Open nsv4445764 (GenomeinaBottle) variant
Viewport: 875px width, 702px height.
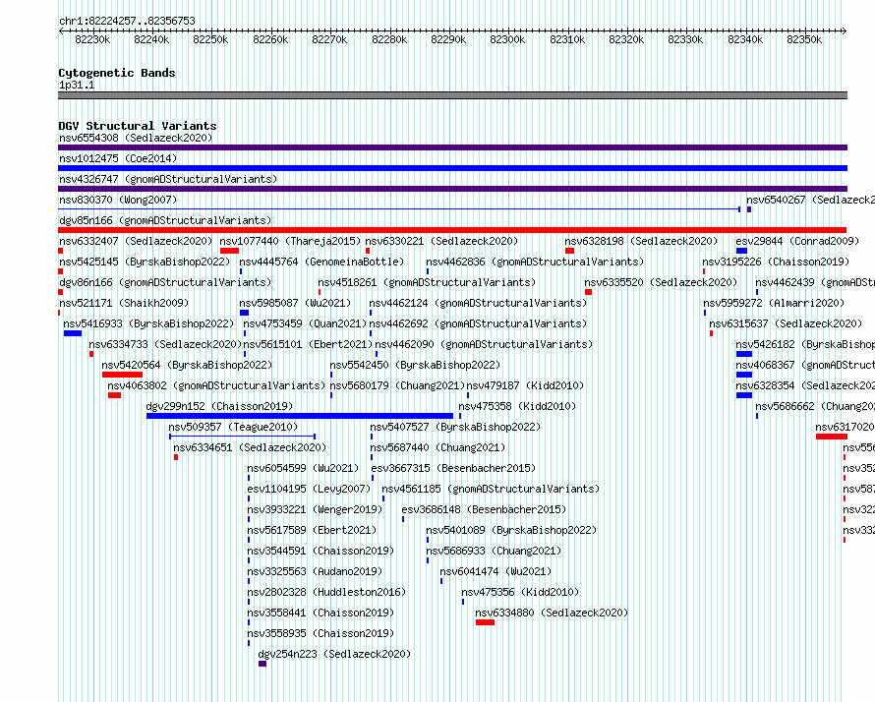(321, 262)
